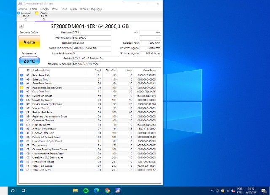Viewport: 270px width, 195px height.
Task: Open the Idioma (Language) menu
Action: click(91, 9)
